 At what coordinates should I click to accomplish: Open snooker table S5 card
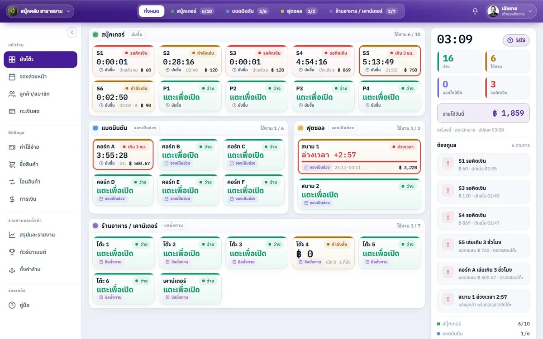click(x=390, y=61)
